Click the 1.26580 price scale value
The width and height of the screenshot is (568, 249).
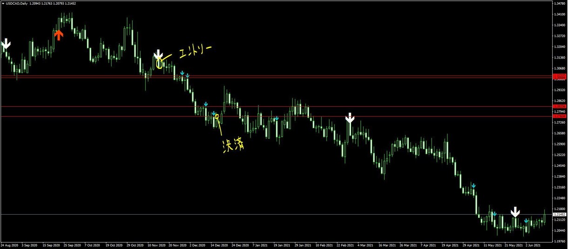[560, 133]
